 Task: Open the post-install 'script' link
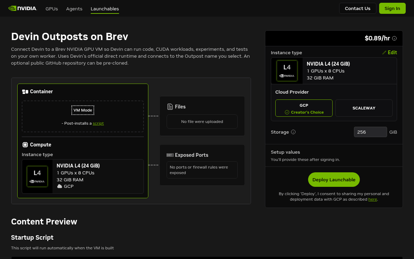[x=98, y=123]
